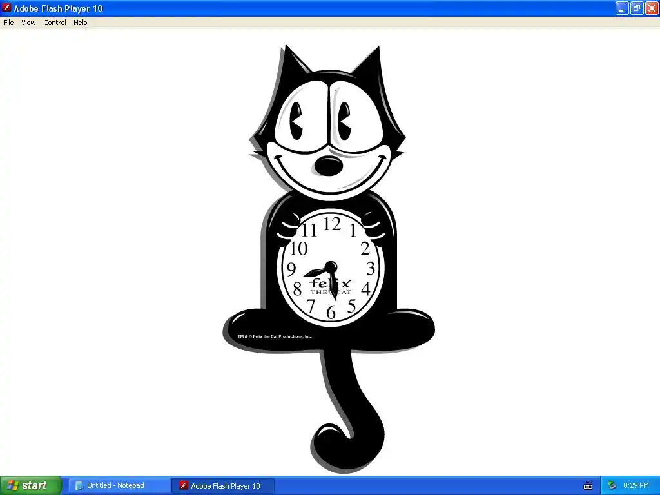The image size is (660, 495).
Task: Open the File menu
Action: (x=8, y=23)
